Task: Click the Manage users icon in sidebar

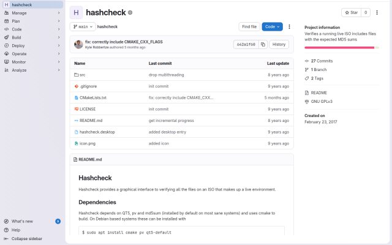Action: coord(7,13)
